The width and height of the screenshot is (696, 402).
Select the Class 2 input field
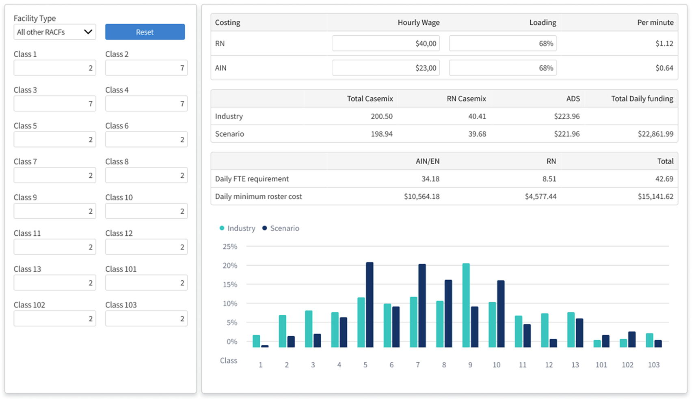[146, 68]
